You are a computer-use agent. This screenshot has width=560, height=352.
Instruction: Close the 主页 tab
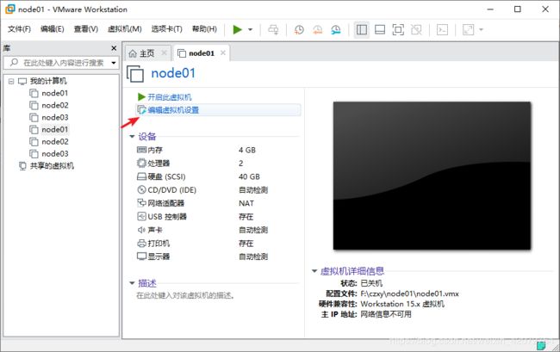coord(164,52)
